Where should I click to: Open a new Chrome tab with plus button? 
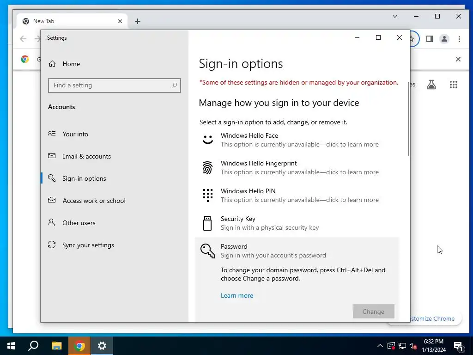pyautogui.click(x=138, y=21)
